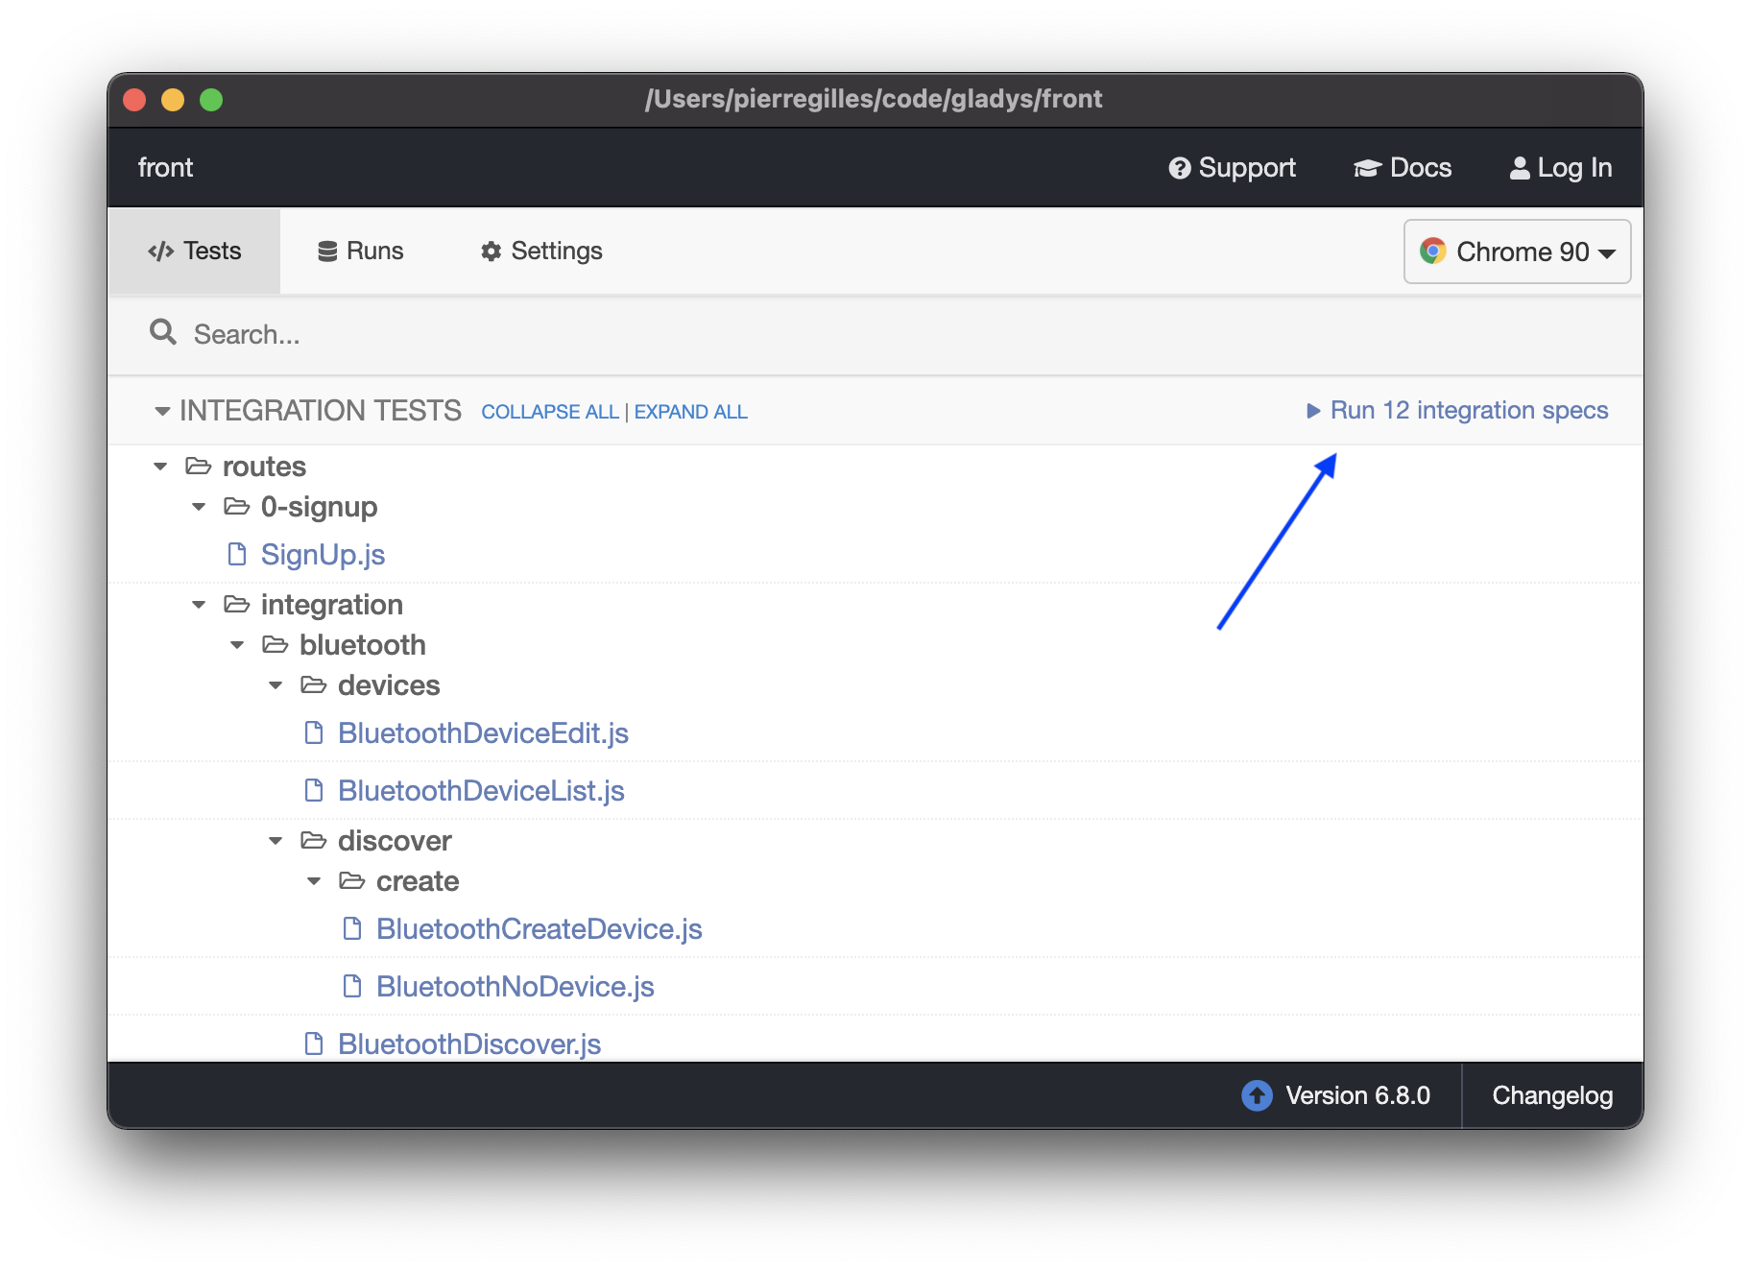Click the devices folder icon

pyautogui.click(x=313, y=684)
